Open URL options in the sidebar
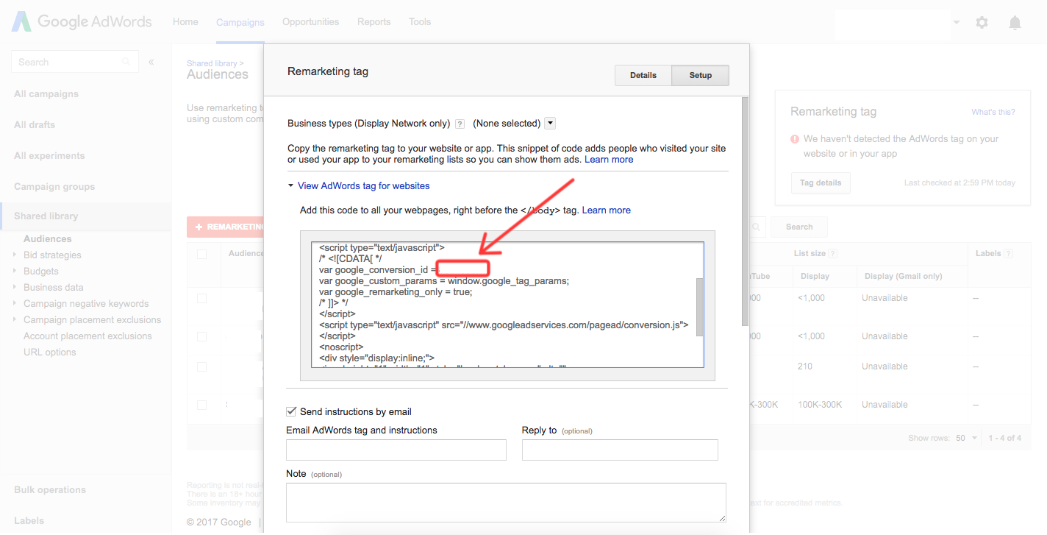The width and height of the screenshot is (1047, 535). (x=49, y=352)
